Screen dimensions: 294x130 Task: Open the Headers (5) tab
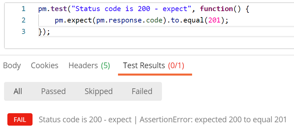89,66
